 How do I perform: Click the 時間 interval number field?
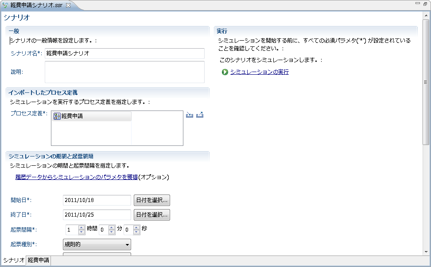(x=72, y=230)
